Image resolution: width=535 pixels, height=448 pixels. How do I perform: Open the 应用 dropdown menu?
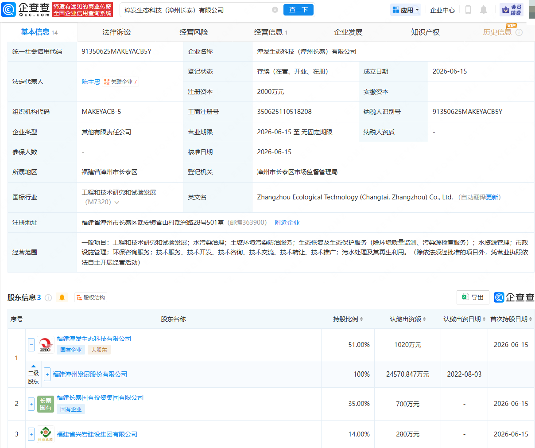pyautogui.click(x=406, y=10)
